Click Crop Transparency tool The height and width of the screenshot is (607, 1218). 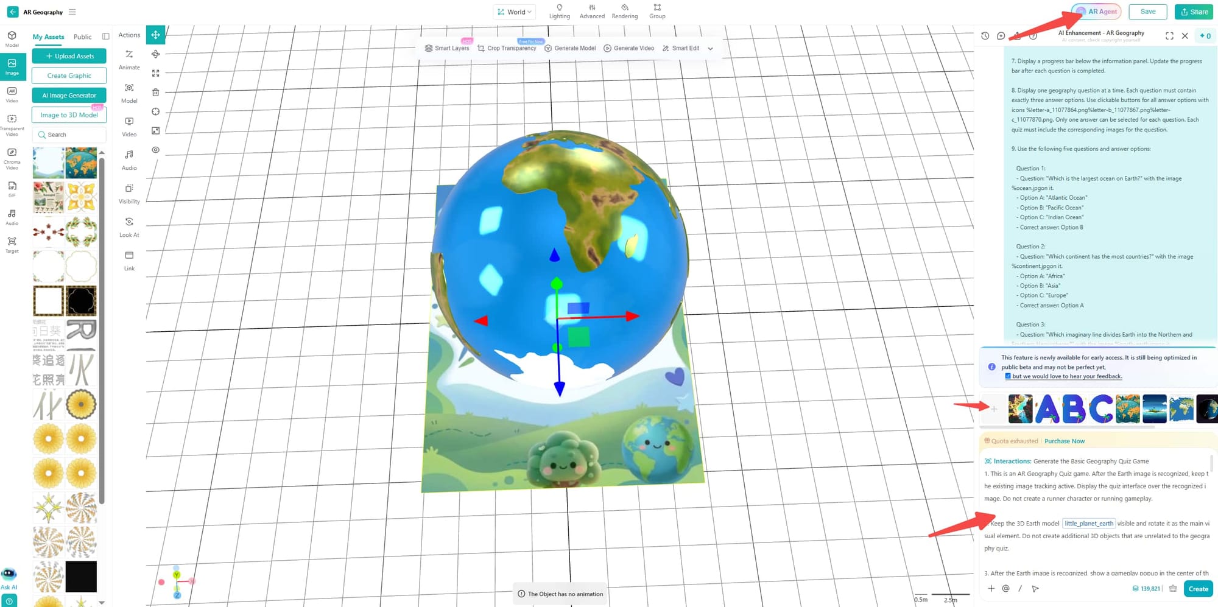pos(507,48)
